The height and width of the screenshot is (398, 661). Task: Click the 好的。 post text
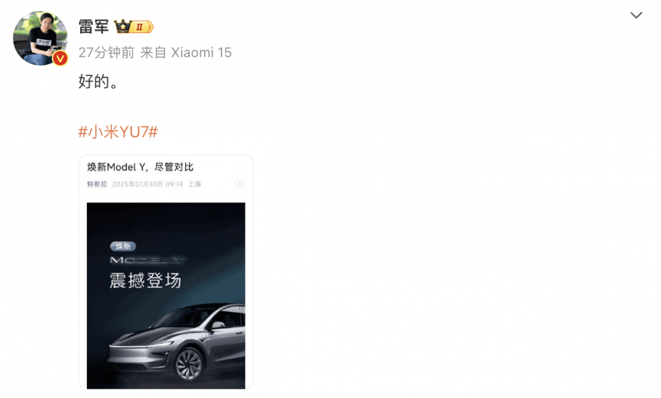(x=98, y=81)
